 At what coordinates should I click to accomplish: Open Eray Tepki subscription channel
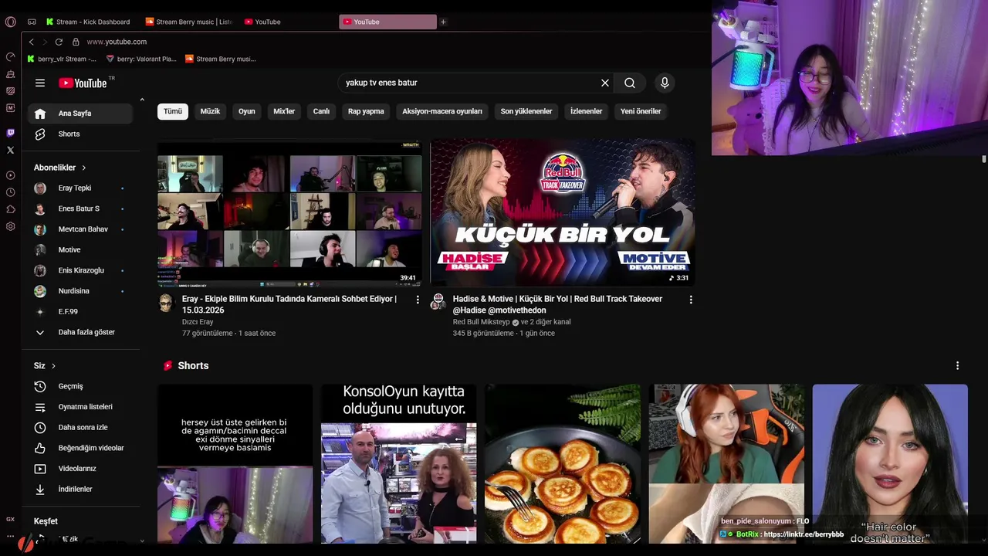pyautogui.click(x=80, y=188)
